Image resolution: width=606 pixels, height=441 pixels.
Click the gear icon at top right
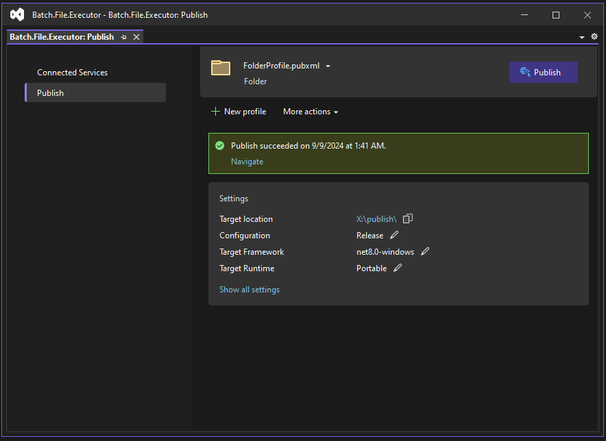click(594, 37)
